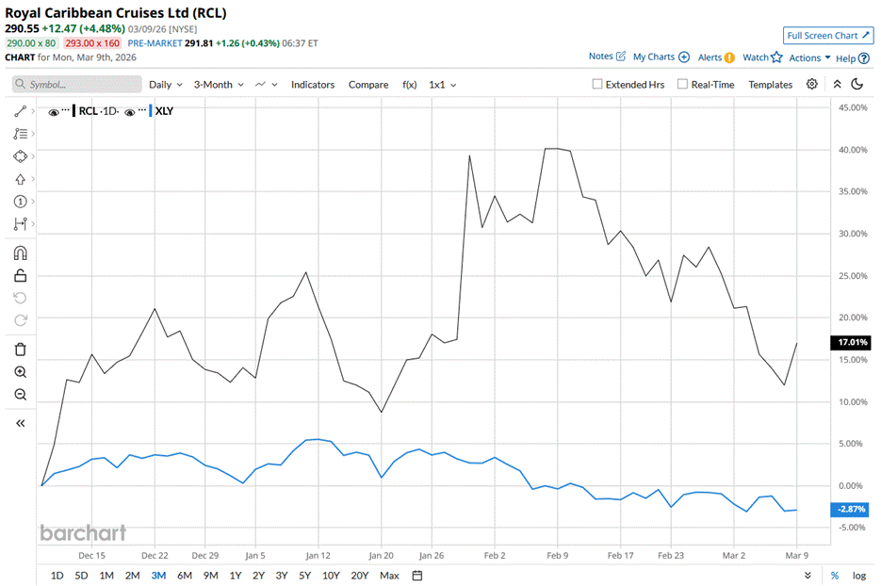This screenshot has width=881, height=586.
Task: Click the XLY blue color swatch
Action: click(x=152, y=111)
